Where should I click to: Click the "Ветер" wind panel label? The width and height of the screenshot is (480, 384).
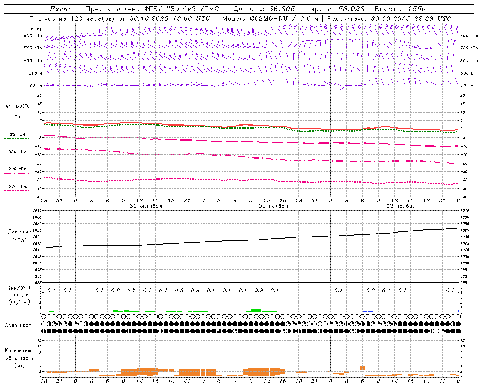[35, 28]
